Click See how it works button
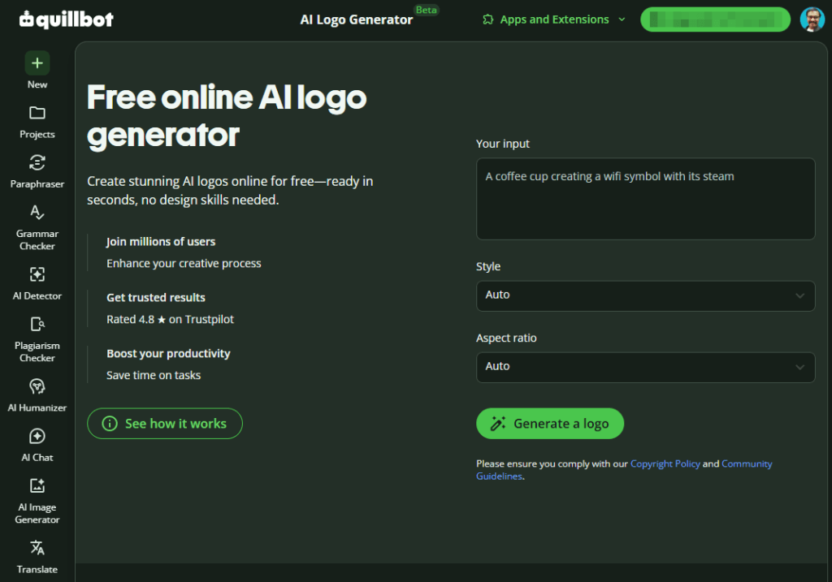The width and height of the screenshot is (832, 582). [164, 424]
